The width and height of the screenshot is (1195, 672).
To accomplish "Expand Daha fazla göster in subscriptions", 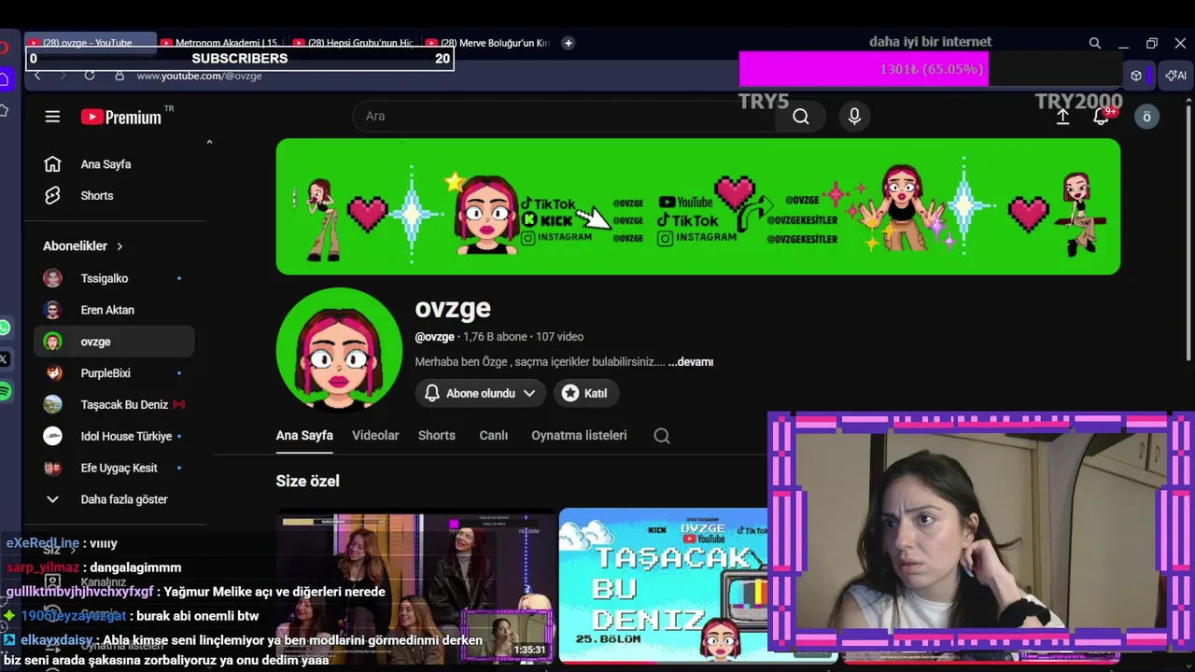I will click(x=114, y=499).
